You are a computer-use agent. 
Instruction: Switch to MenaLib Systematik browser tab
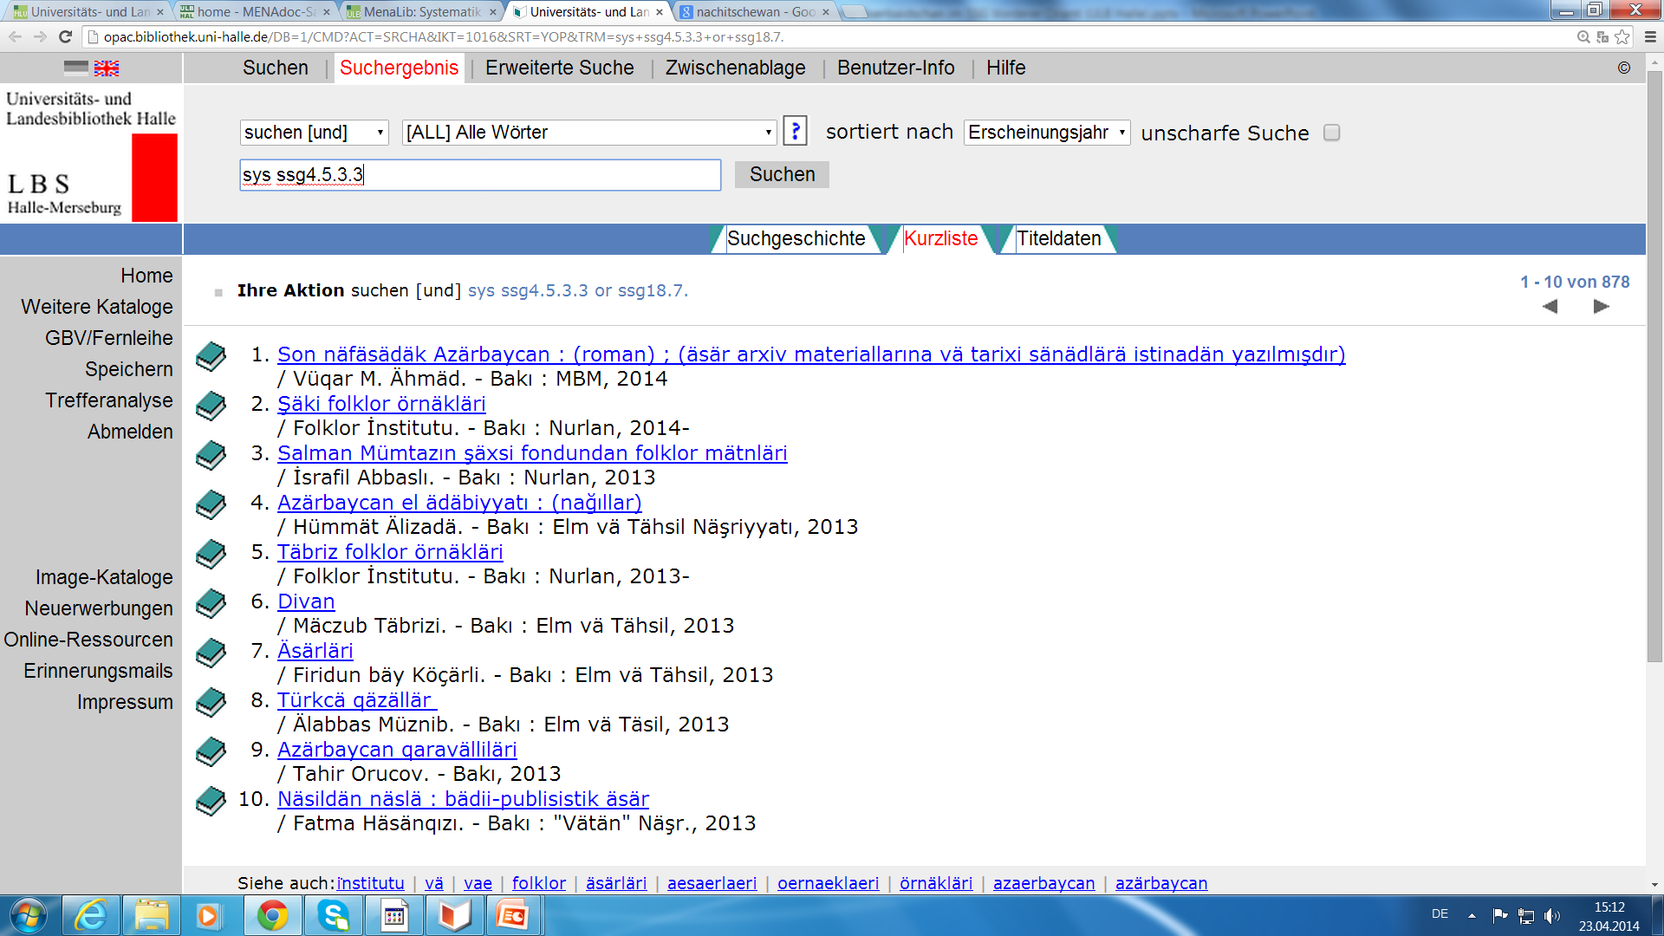pyautogui.click(x=421, y=11)
